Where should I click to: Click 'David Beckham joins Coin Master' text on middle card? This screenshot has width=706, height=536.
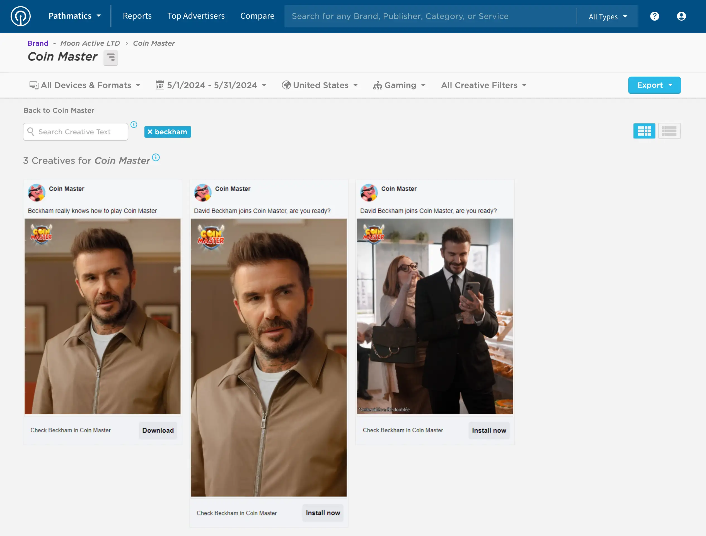point(262,211)
